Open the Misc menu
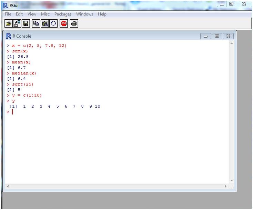 click(45, 14)
